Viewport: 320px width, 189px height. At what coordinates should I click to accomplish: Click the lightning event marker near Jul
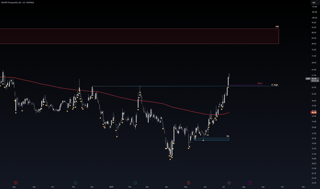[229, 183]
